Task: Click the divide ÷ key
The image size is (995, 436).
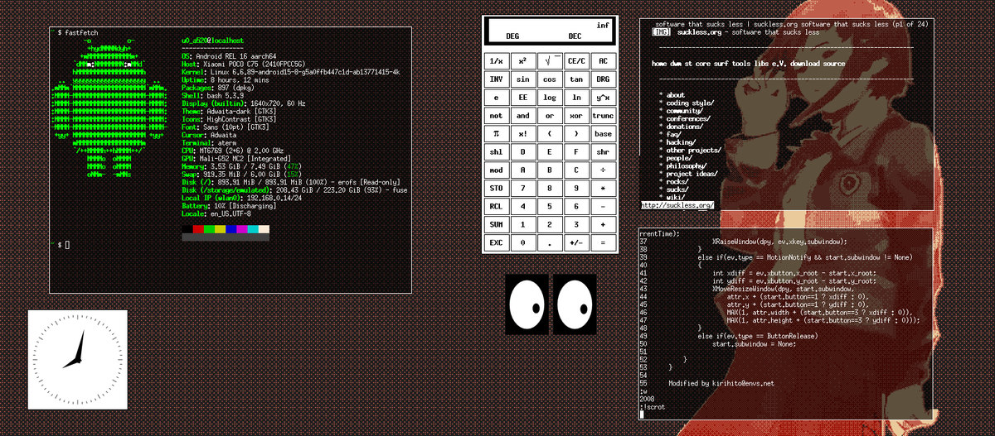Action: point(603,170)
